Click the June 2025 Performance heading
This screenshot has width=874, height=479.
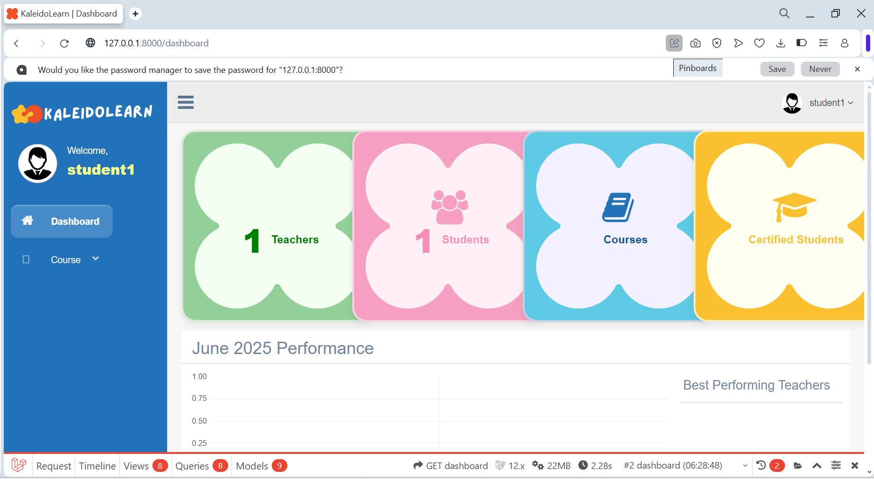[283, 348]
